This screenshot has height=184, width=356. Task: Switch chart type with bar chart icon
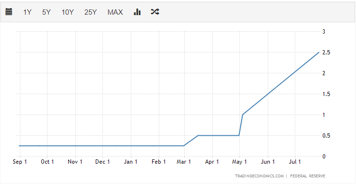point(137,12)
